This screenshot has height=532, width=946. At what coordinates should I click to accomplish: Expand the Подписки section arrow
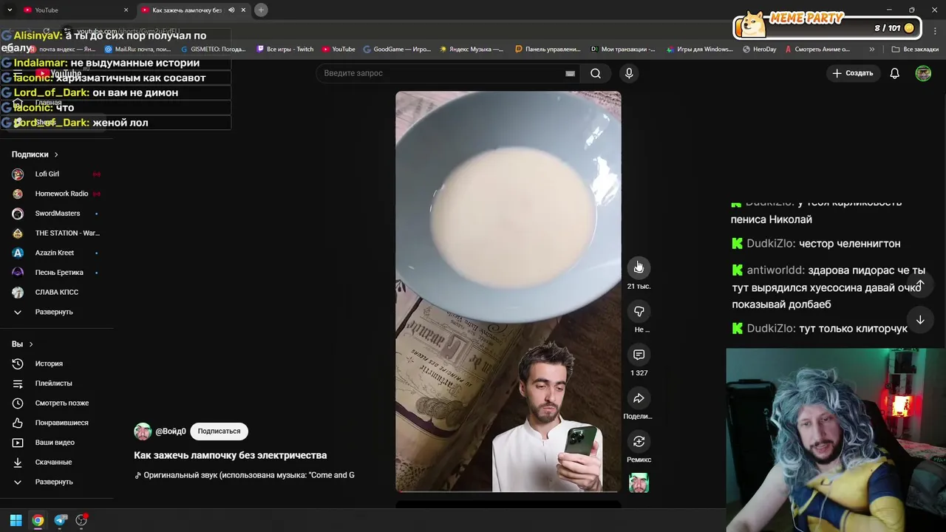pyautogui.click(x=55, y=154)
